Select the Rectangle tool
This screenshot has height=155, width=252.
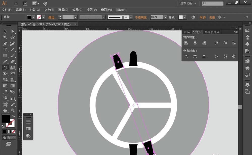click(5, 56)
